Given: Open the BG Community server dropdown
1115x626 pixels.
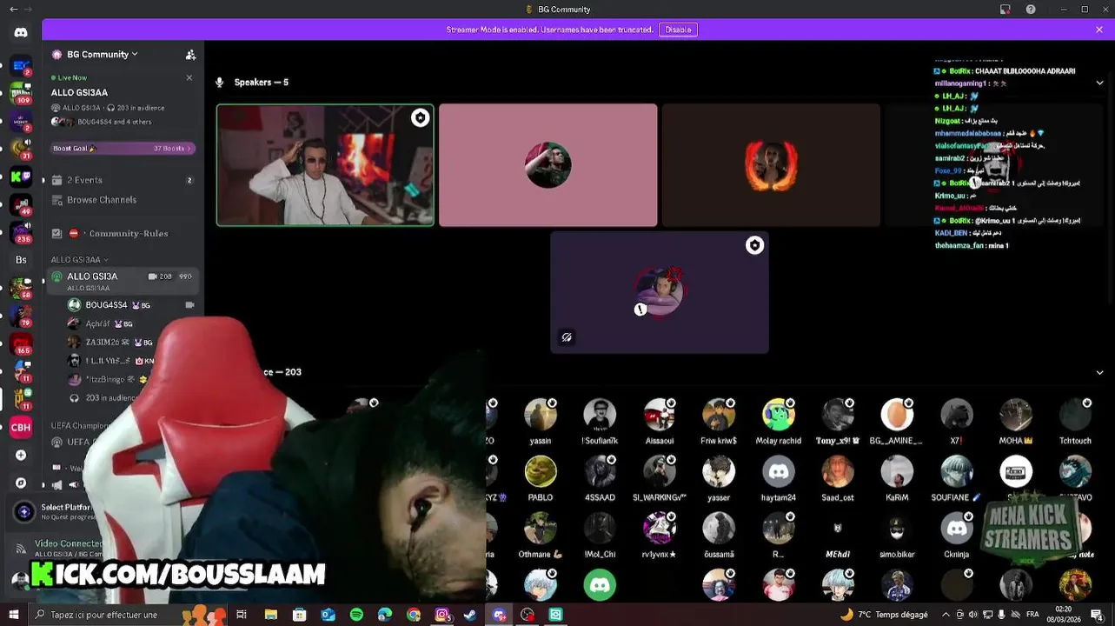Looking at the screenshot, I should tap(103, 54).
